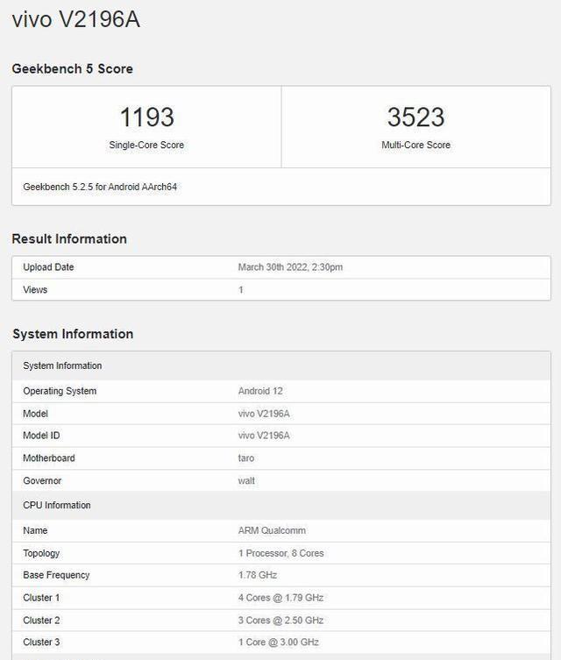561x660 pixels.
Task: Click the 'Result Information' heading
Action: (69, 238)
